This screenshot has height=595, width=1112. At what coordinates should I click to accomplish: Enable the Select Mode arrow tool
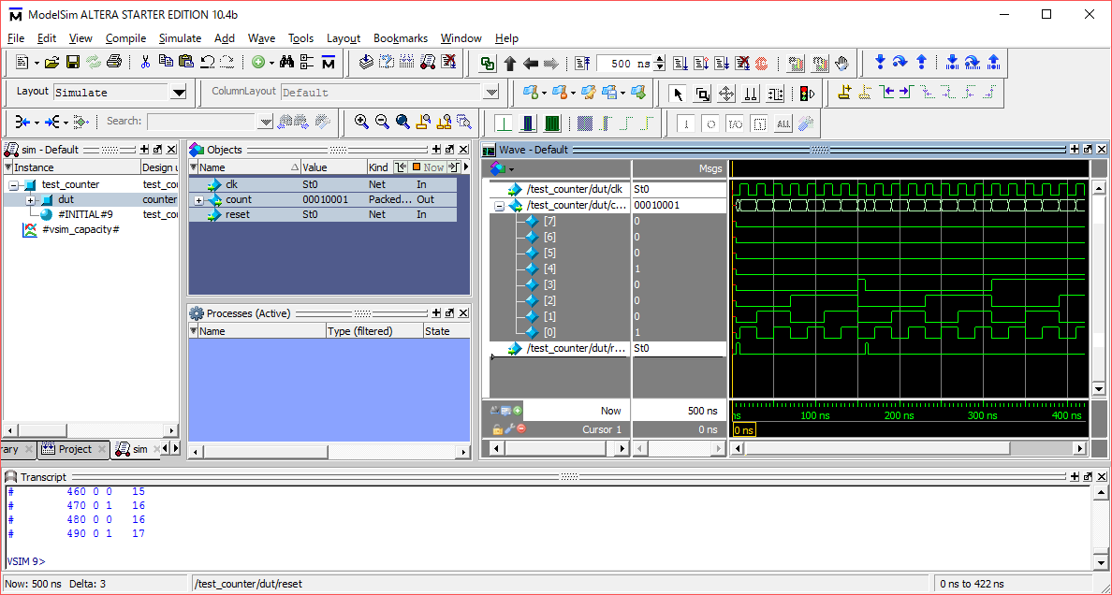[x=678, y=93]
